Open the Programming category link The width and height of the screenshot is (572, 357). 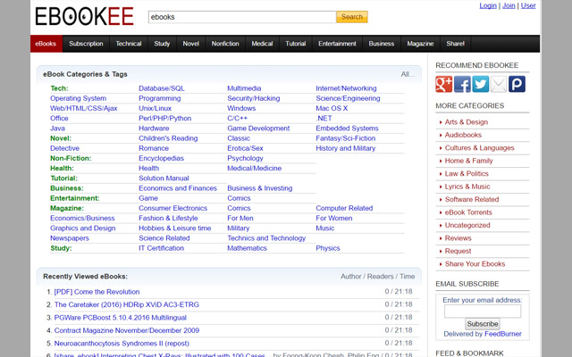coord(160,98)
